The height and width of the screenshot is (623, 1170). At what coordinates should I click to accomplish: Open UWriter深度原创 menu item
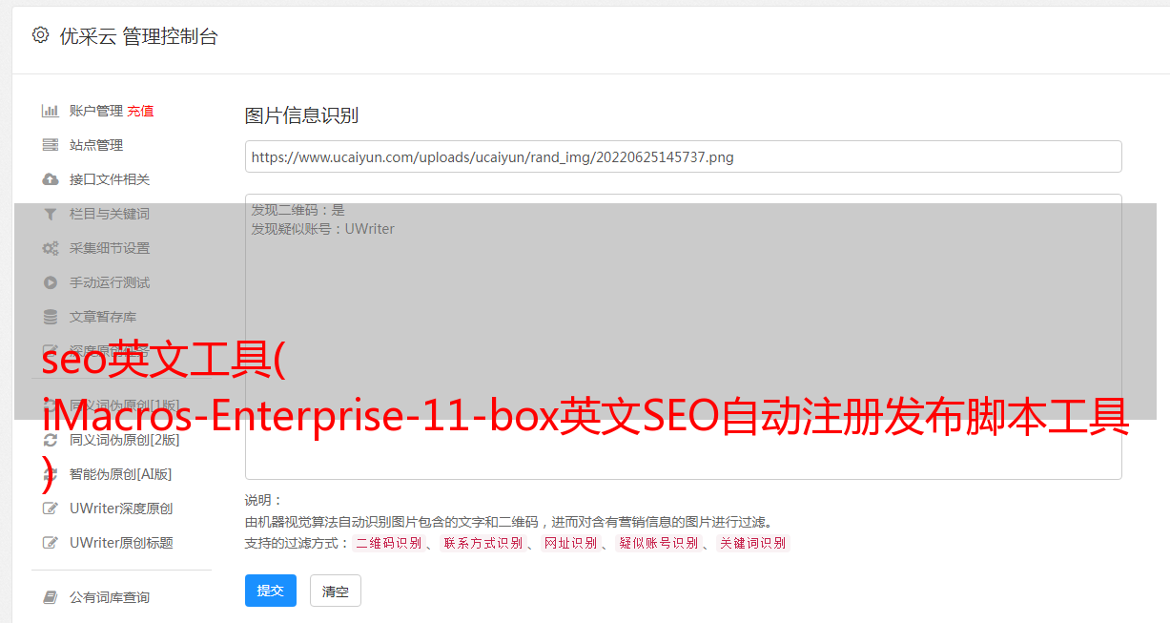tap(121, 509)
